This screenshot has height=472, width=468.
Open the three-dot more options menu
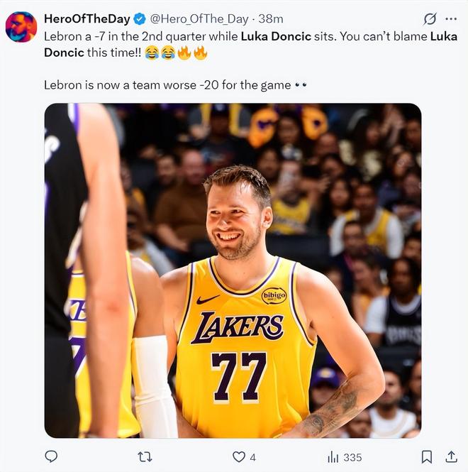coord(451,19)
